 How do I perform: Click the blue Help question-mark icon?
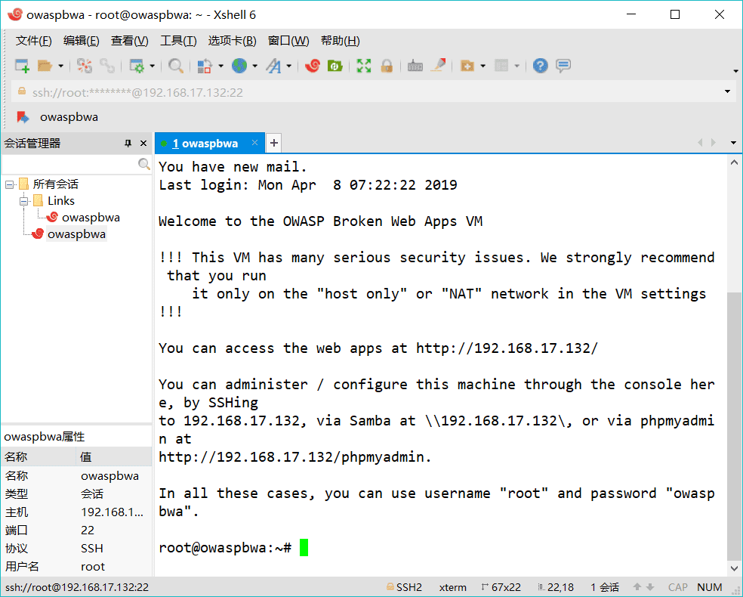540,66
